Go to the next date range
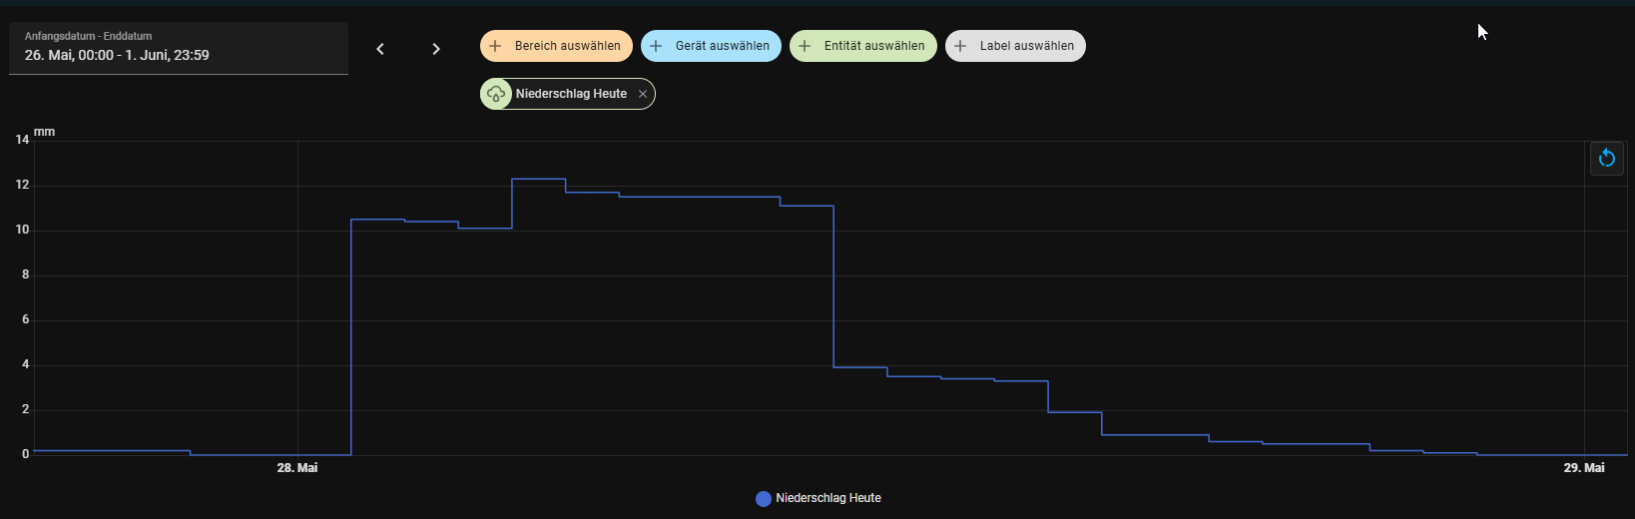This screenshot has height=519, width=1635. [x=436, y=49]
